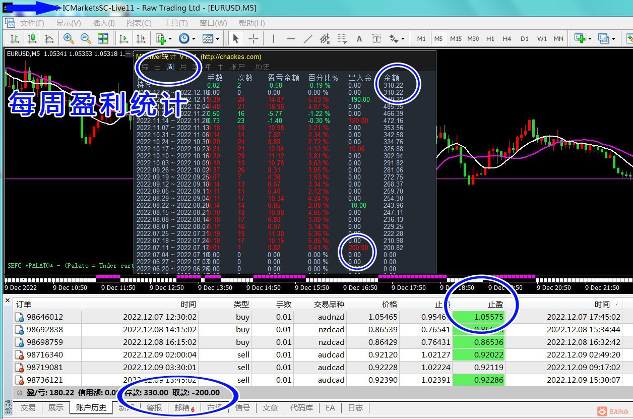The image size is (633, 419).
Task: Select the vertical line drawing tool
Action: point(274,39)
